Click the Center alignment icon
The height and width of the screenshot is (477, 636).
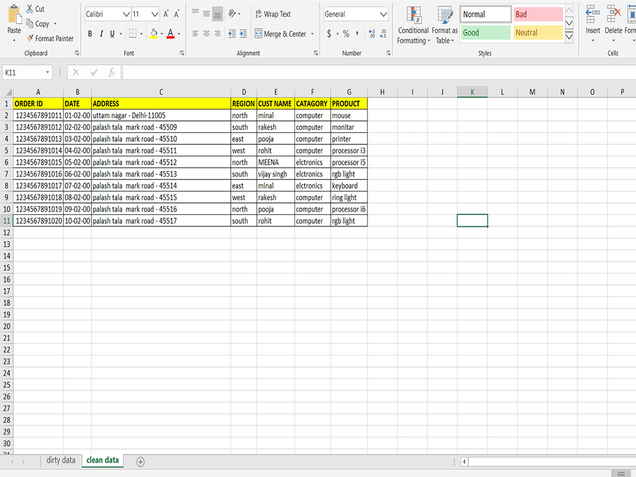pos(207,33)
